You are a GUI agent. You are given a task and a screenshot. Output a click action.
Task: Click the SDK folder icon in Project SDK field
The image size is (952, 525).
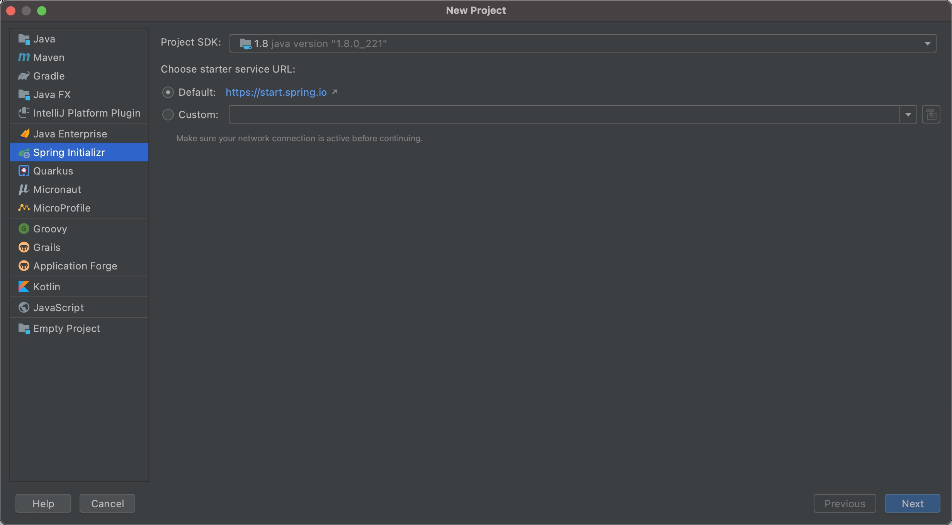coord(246,44)
